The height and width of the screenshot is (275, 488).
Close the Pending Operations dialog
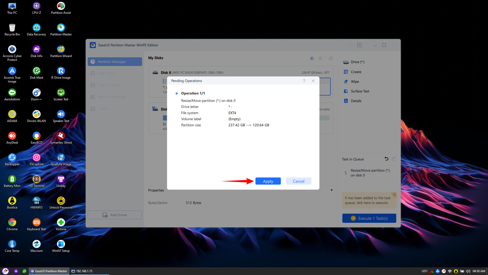[313, 81]
